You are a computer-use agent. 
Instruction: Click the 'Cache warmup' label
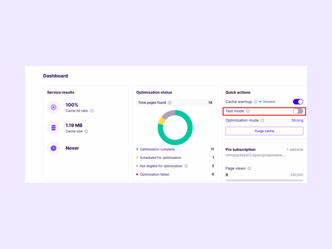[x=239, y=101]
